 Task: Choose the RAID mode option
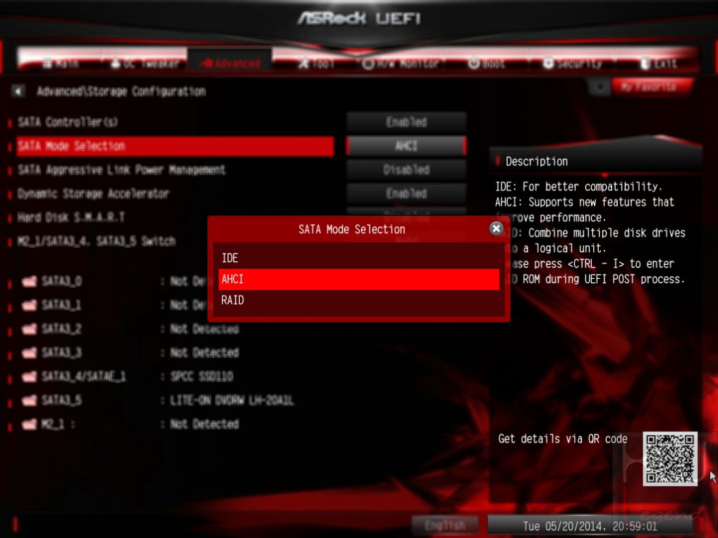[x=358, y=300]
